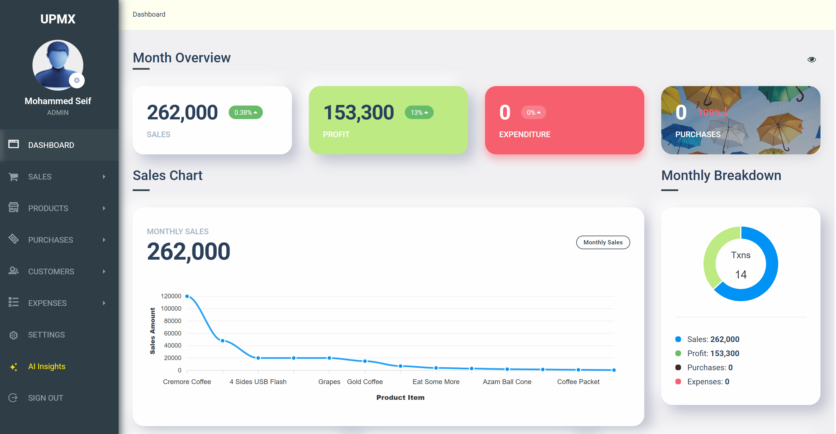Click the Settings cog icon in sidebar

coord(13,335)
